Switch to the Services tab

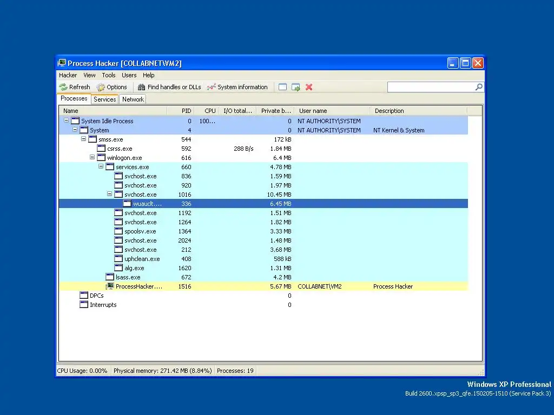pyautogui.click(x=104, y=99)
